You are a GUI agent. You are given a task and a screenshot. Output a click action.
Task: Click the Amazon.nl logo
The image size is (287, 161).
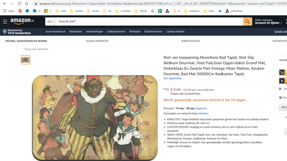pos(22,21)
